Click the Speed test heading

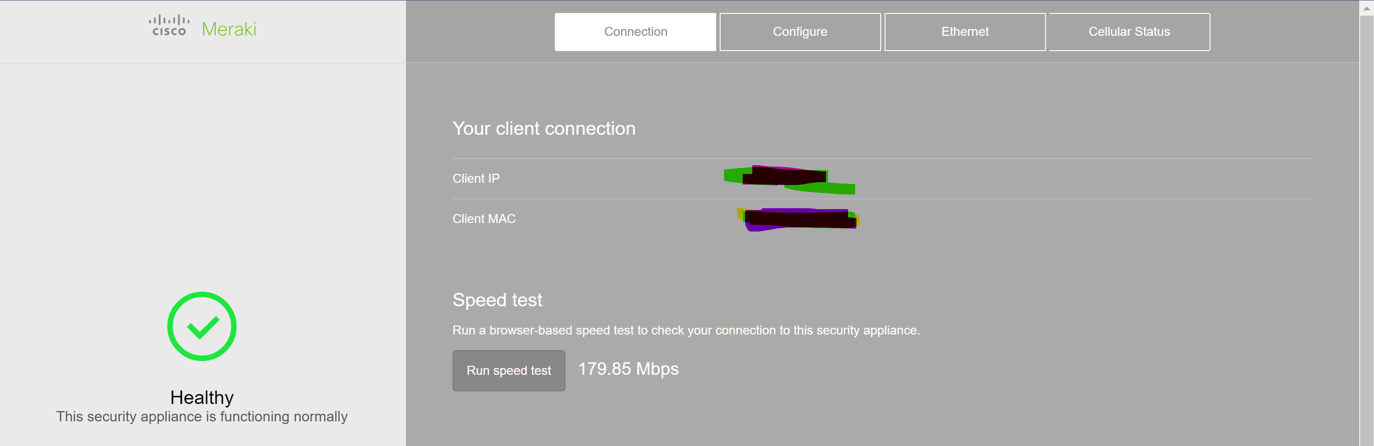pyautogui.click(x=497, y=300)
